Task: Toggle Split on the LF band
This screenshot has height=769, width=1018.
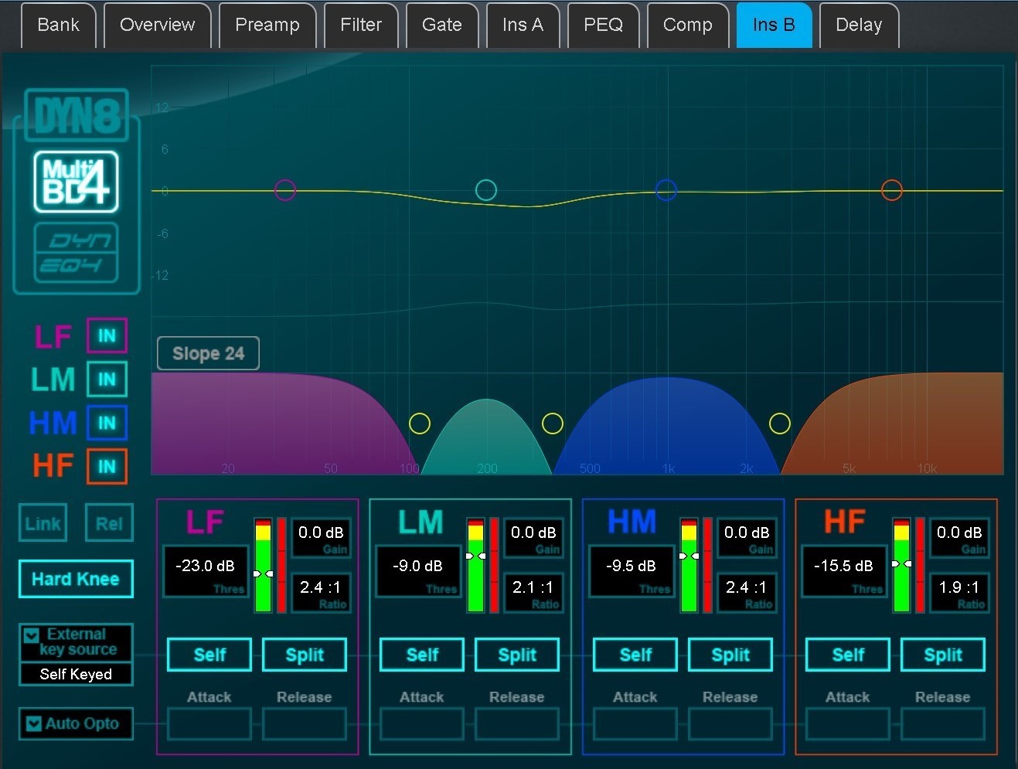Action: tap(305, 655)
